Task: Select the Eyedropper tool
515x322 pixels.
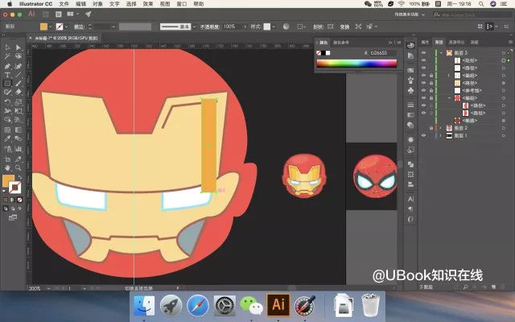Action: (x=7, y=138)
